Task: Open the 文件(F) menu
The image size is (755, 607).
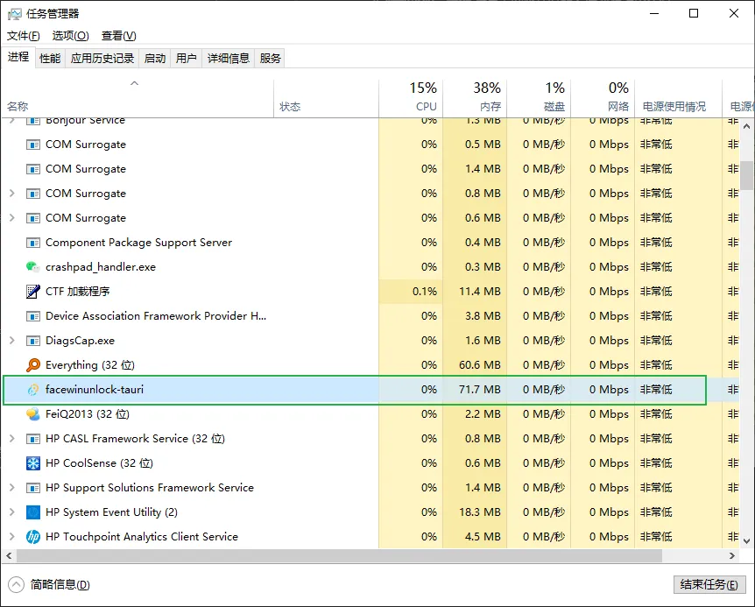Action: tap(23, 36)
